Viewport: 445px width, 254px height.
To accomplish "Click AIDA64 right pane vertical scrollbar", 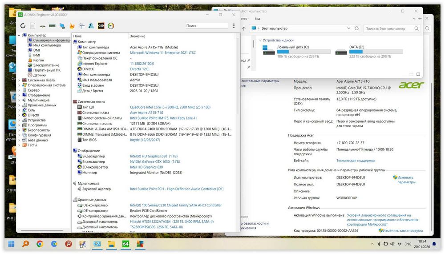I will (x=238, y=77).
